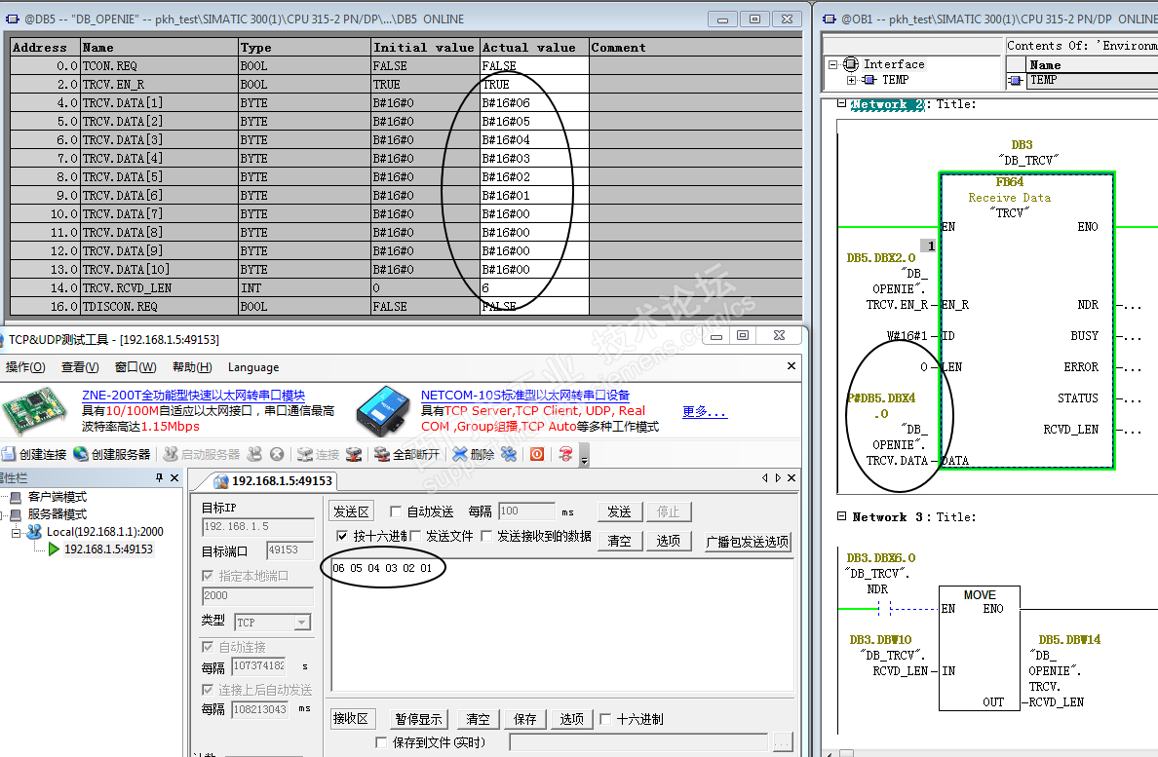The image size is (1158, 757).
Task: Check the receive area hex (十六进制) checkbox
Action: [x=606, y=719]
